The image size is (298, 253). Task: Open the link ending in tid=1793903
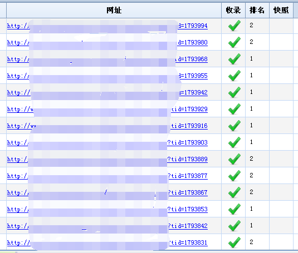click(x=108, y=142)
